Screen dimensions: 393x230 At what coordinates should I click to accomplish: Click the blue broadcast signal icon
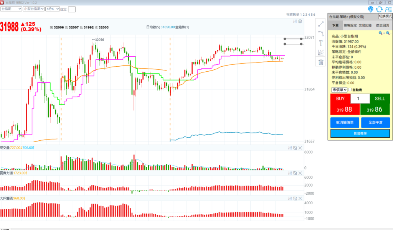[x=371, y=9]
